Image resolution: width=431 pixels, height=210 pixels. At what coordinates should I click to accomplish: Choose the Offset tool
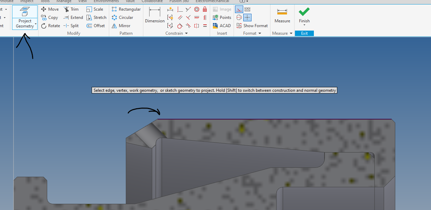coord(96,25)
